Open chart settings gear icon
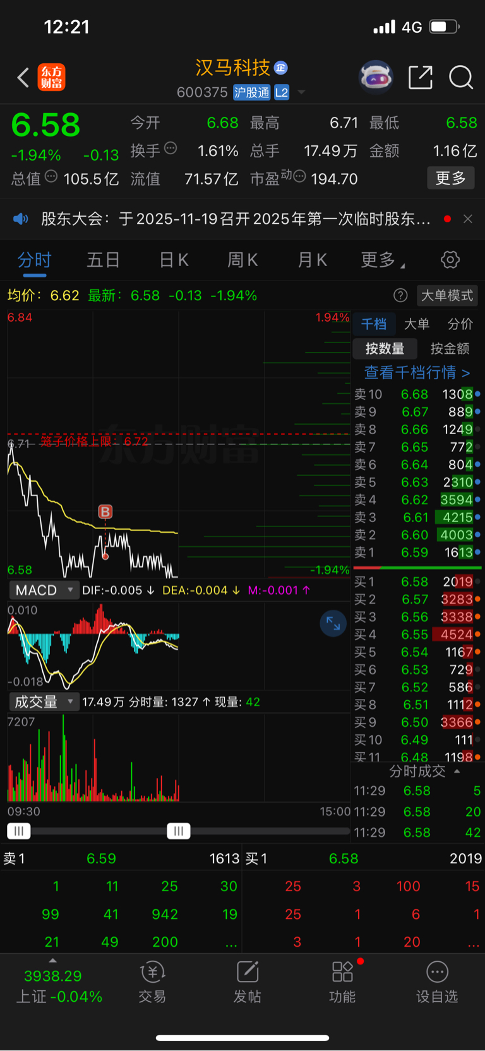Image resolution: width=485 pixels, height=1051 pixels. [x=450, y=260]
